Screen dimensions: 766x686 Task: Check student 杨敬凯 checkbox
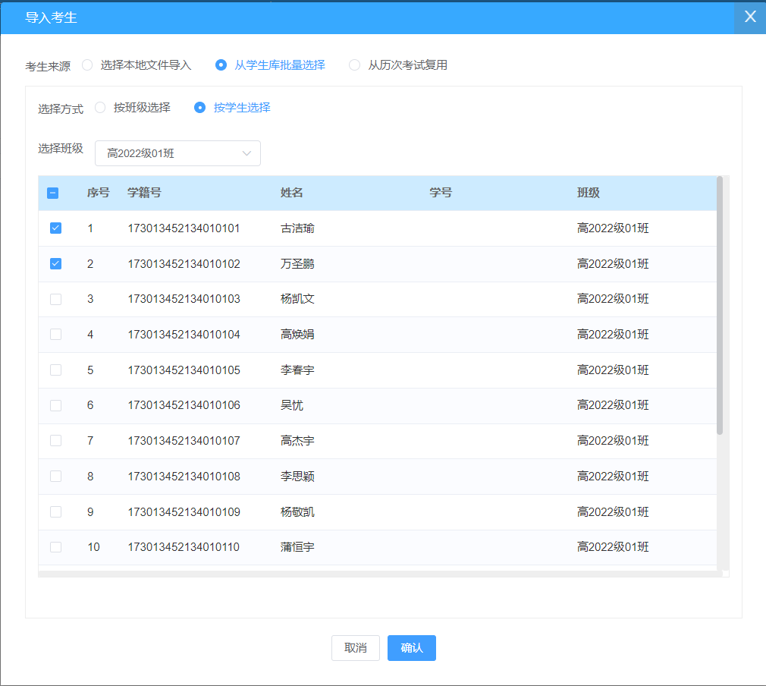click(55, 512)
